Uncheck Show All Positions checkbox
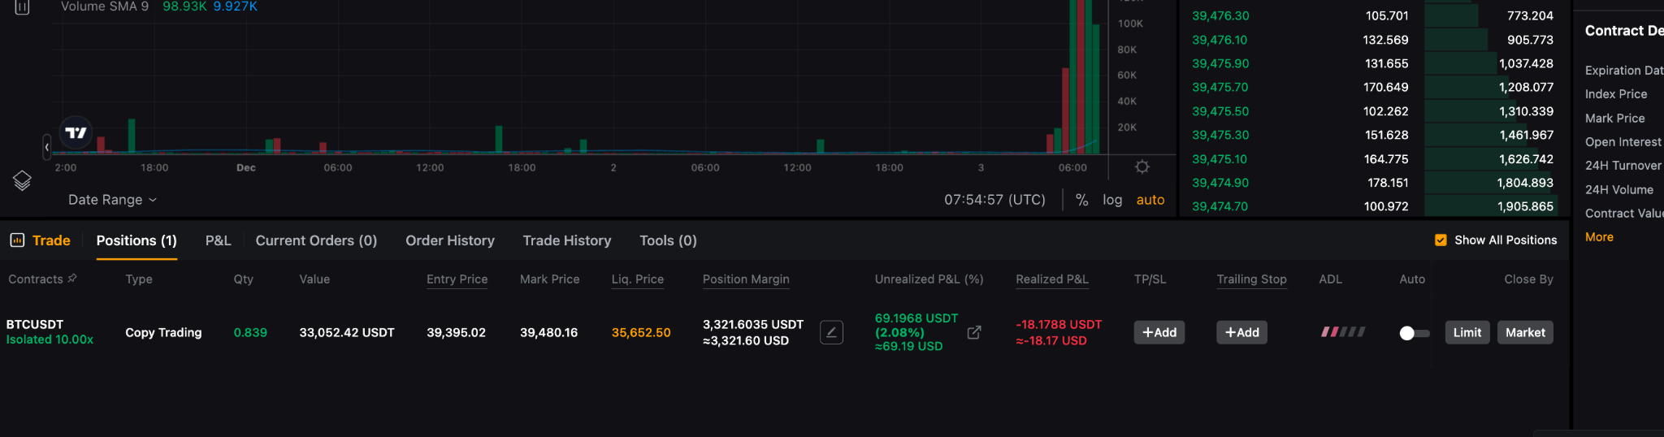This screenshot has width=1664, height=437. click(x=1441, y=240)
